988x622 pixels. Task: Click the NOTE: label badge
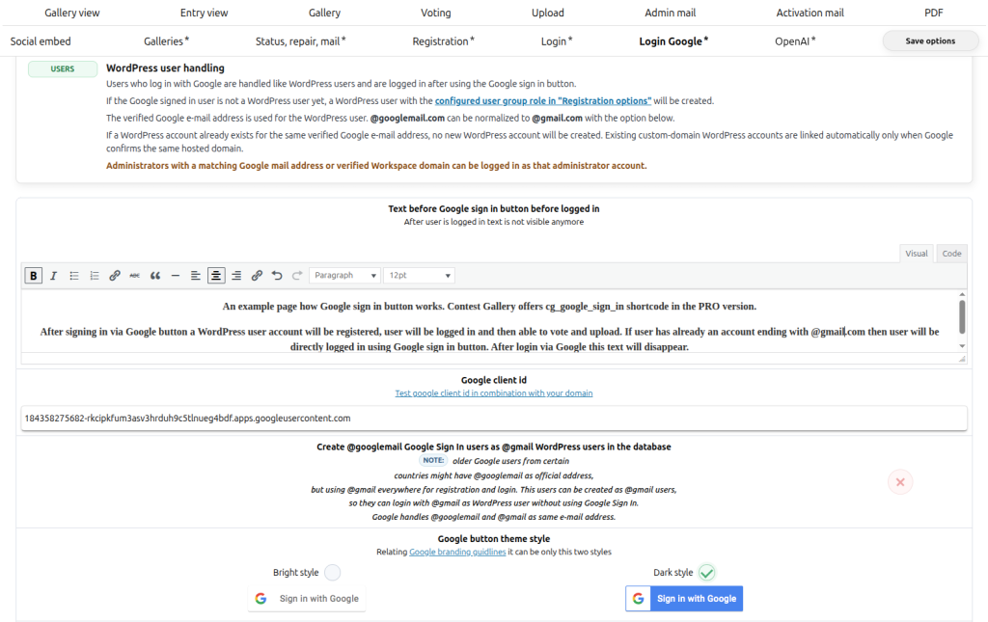(433, 460)
